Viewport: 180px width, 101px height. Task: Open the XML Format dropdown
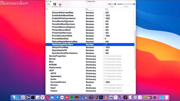pos(112,4)
